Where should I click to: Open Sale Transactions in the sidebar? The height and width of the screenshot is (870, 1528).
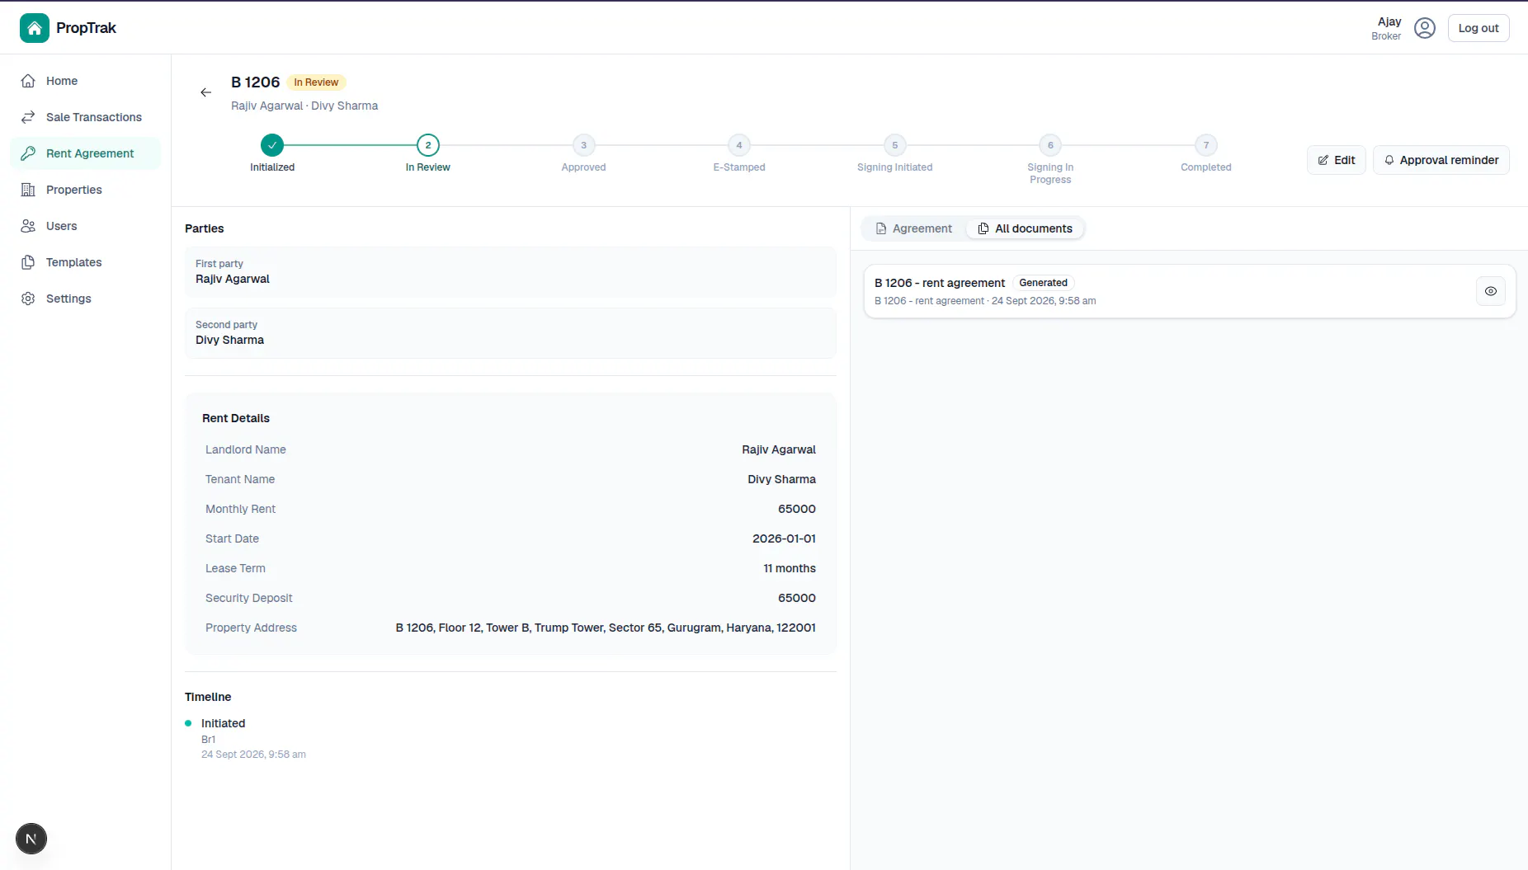click(x=85, y=117)
